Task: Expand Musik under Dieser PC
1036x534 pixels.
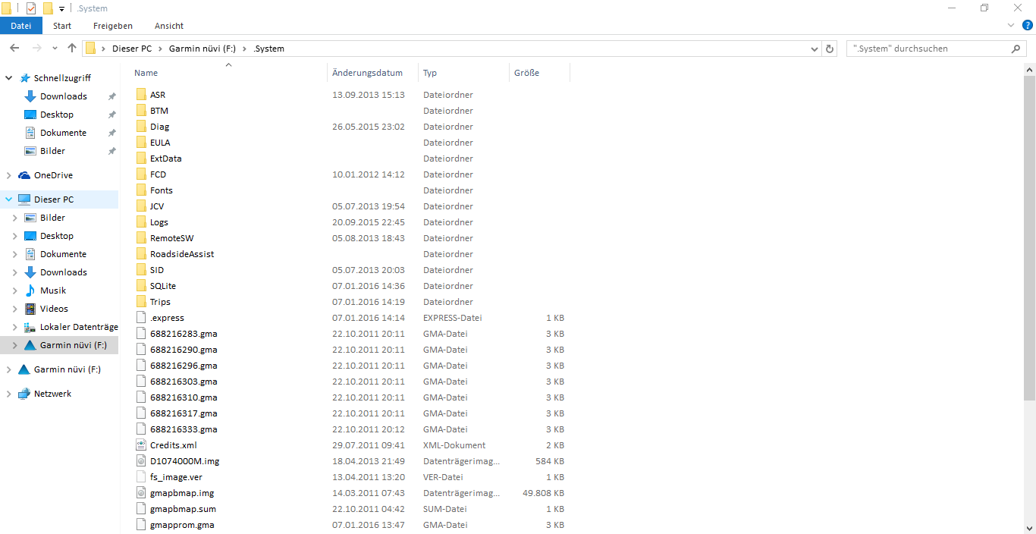Action: tap(14, 291)
